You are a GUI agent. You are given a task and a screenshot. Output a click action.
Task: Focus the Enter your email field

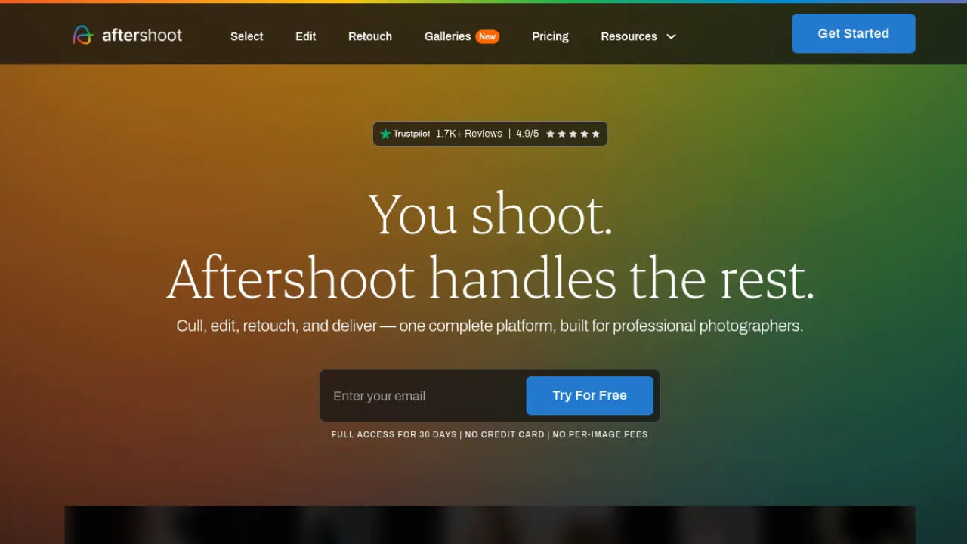(423, 396)
